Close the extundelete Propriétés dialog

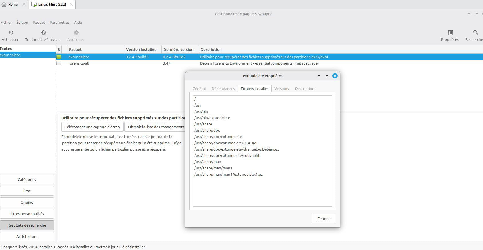[335, 76]
